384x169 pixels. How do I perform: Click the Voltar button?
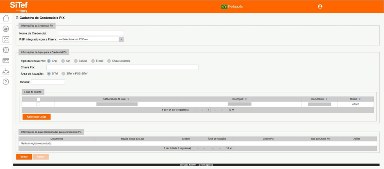(24, 157)
